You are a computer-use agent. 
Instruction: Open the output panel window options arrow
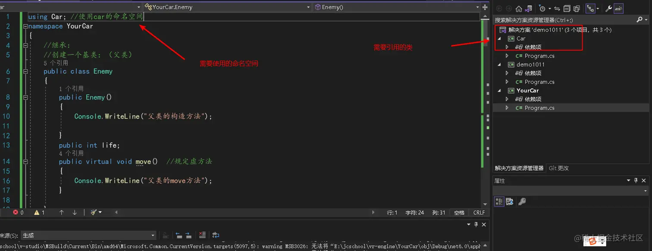[x=469, y=225]
